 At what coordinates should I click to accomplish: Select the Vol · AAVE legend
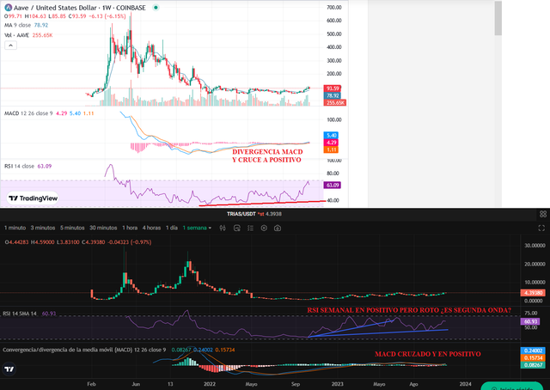pos(28,35)
